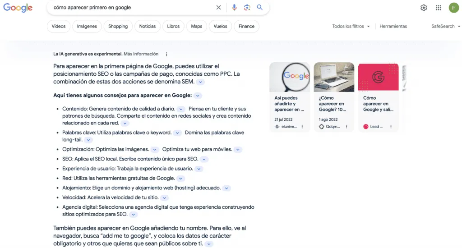Submit search with magnifying glass icon
The width and height of the screenshot is (462, 248).
[259, 7]
